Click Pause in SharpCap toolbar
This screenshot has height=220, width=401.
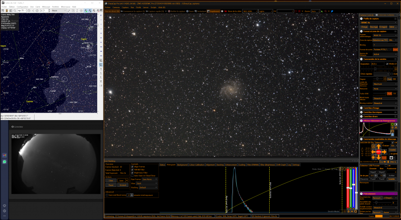coord(190,11)
